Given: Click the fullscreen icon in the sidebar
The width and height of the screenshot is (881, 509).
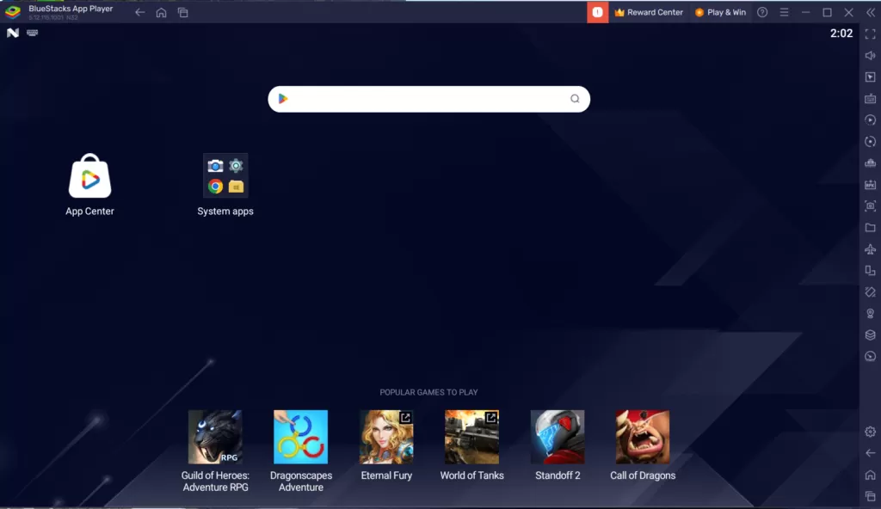Looking at the screenshot, I should 870,34.
